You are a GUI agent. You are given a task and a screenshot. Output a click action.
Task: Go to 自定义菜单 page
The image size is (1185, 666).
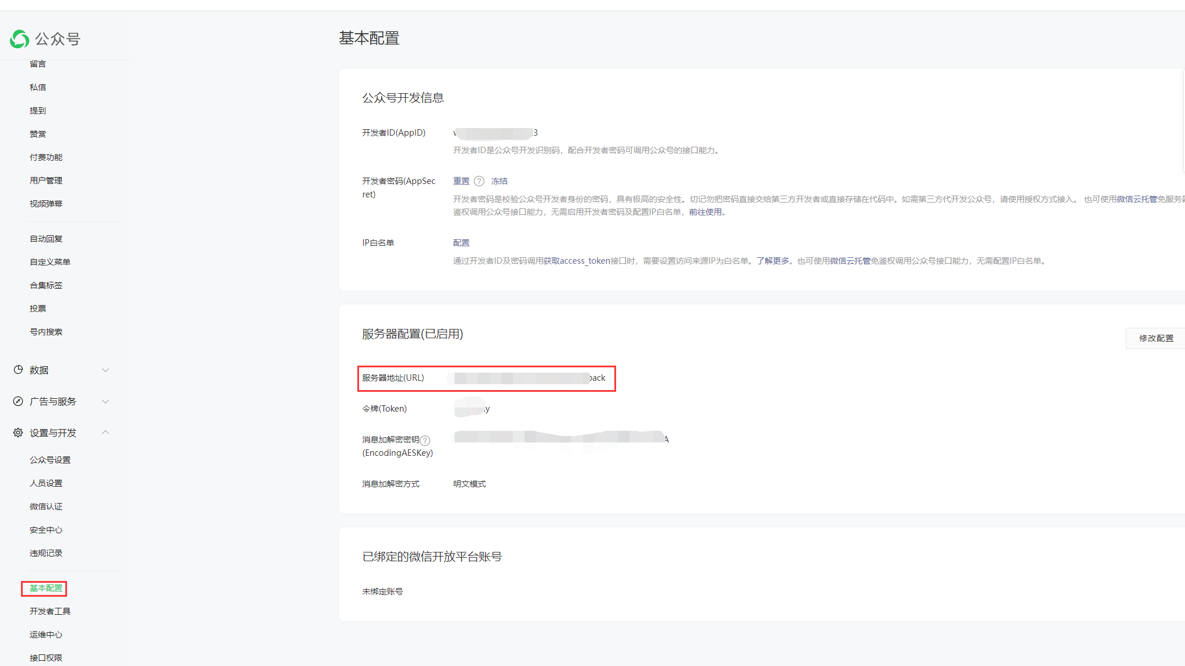(50, 262)
